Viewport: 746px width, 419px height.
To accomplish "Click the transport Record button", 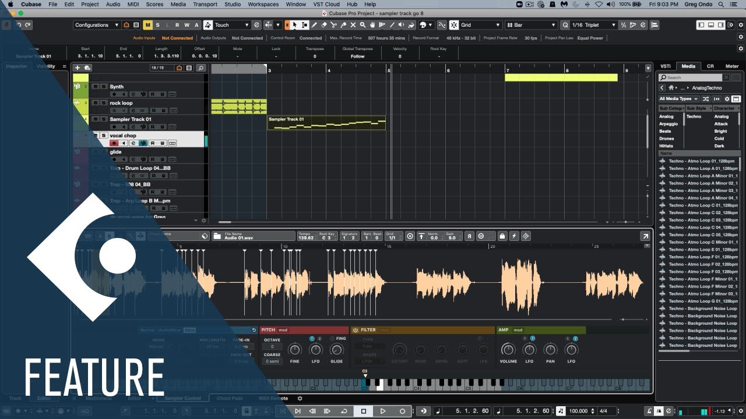I will pyautogui.click(x=402, y=411).
